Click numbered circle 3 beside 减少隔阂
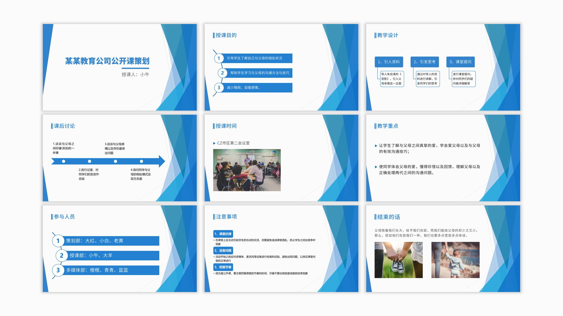The width and height of the screenshot is (563, 316). pyautogui.click(x=219, y=87)
